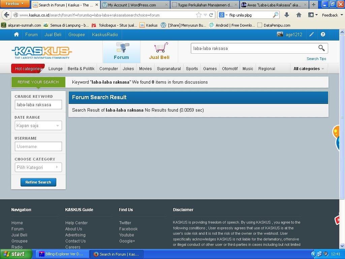Screen dimensions: 345x259
Task: Expand the Google search engine selector
Action: click(x=223, y=15)
